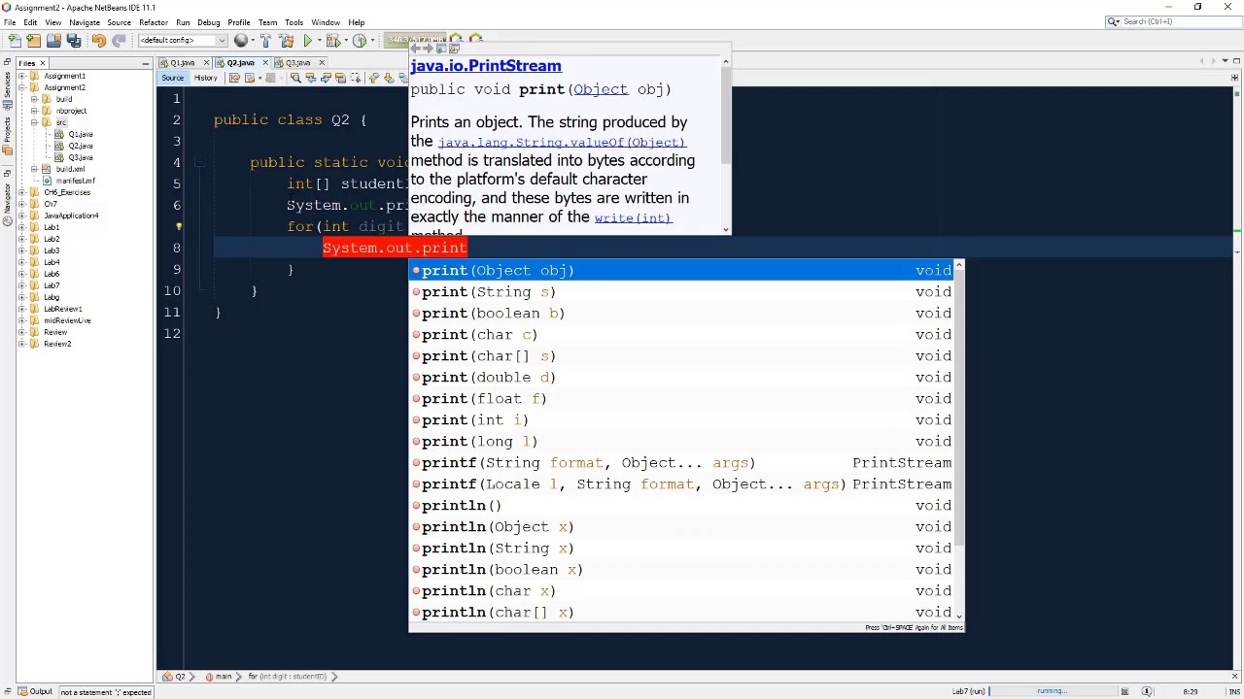Click the lightbulb hint on line 7
Image resolution: width=1244 pixels, height=699 pixels.
179,226
